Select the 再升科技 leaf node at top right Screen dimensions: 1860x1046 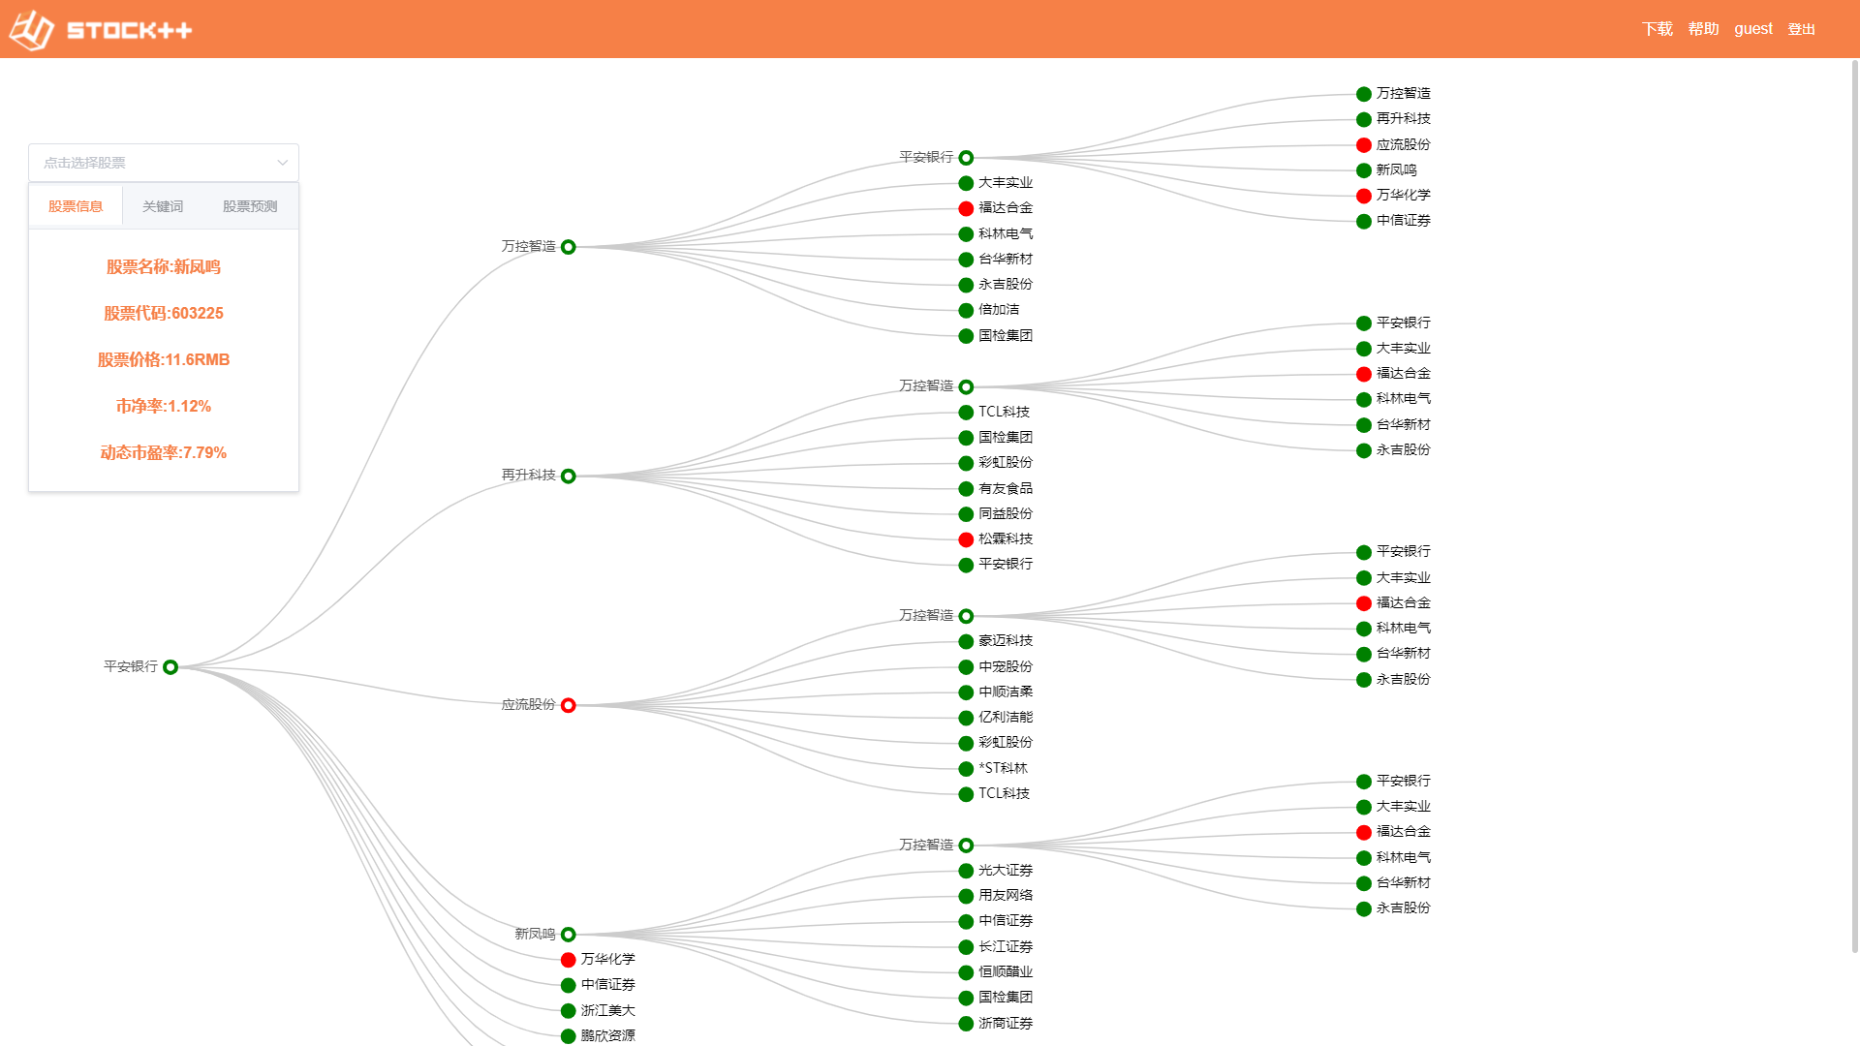[x=1364, y=119]
